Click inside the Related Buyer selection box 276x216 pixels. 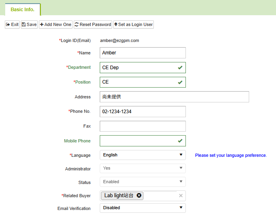tap(143, 196)
